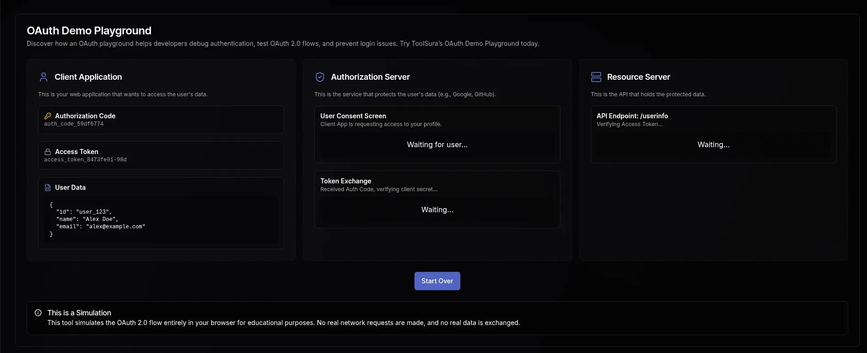Click the Client Application heading
Image resolution: width=867 pixels, height=353 pixels.
88,77
